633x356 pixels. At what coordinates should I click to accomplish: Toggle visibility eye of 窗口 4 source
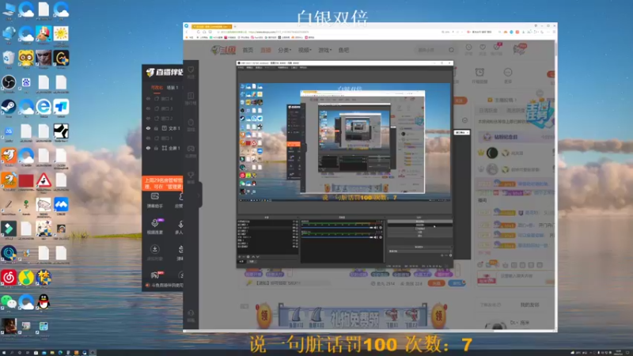148,98
